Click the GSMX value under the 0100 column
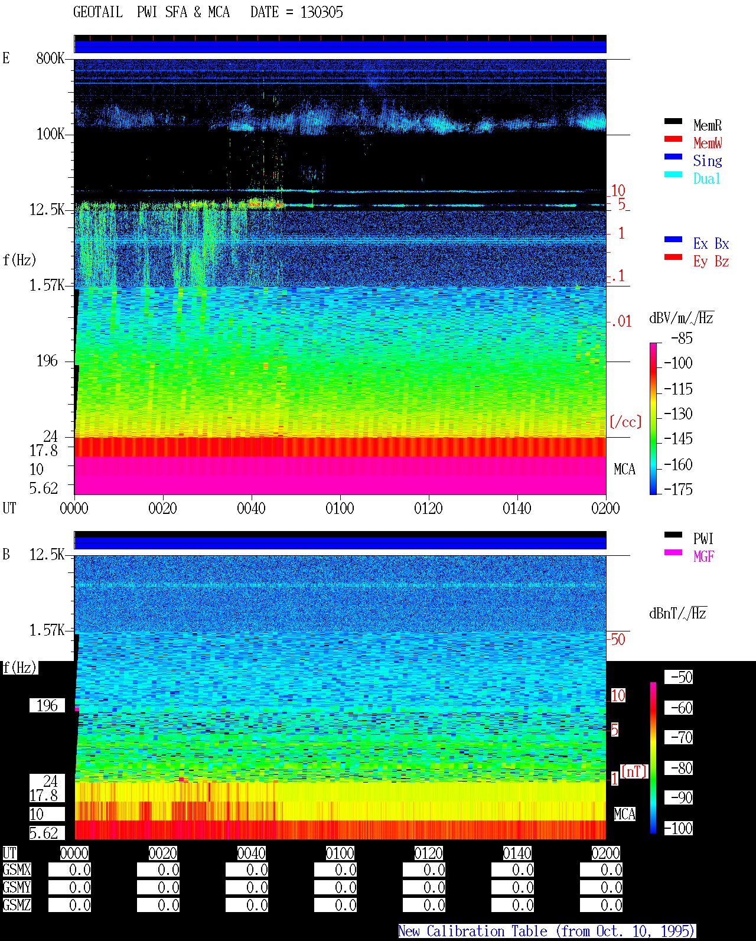 [335, 870]
